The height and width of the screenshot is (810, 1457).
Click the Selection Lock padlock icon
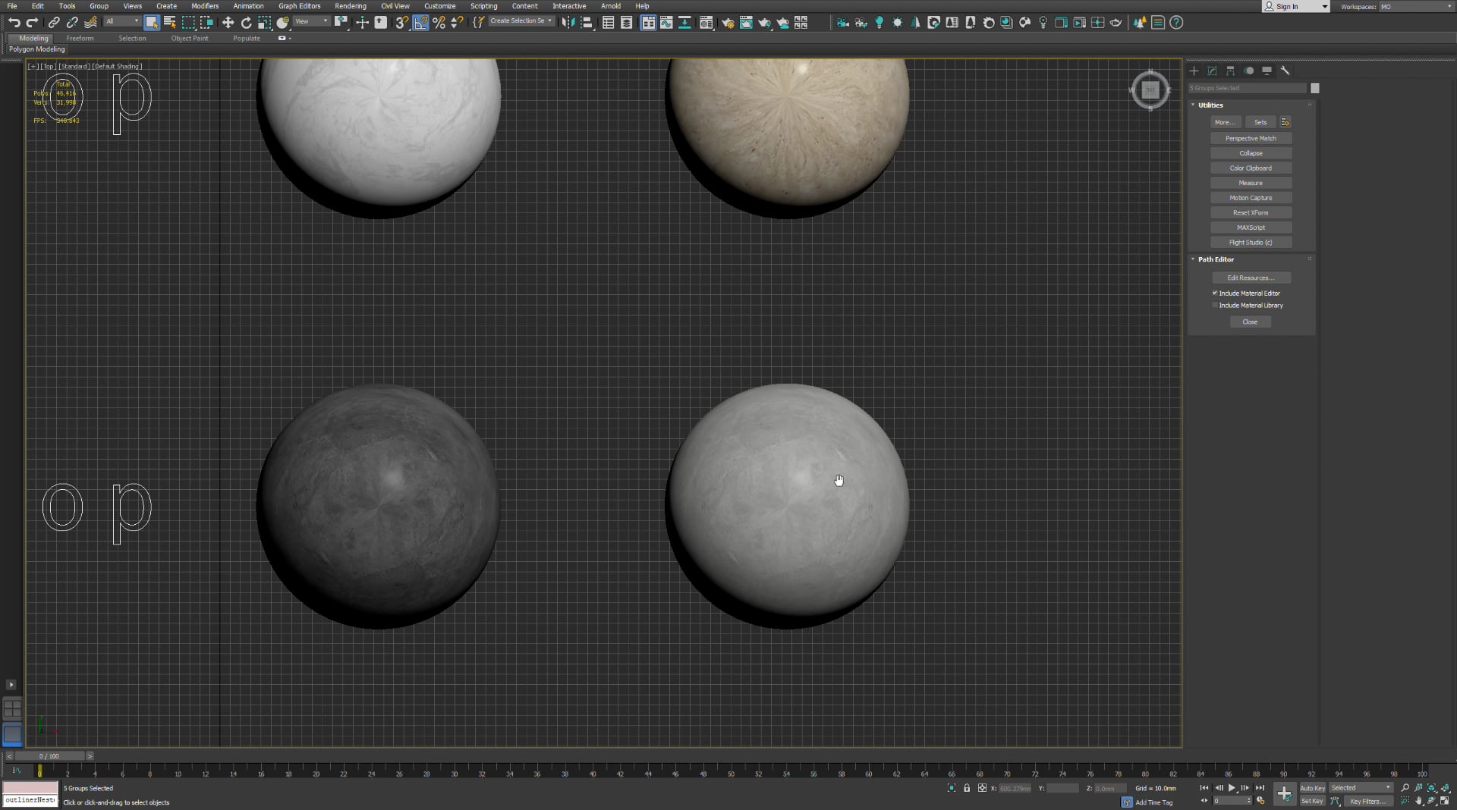[x=967, y=788]
